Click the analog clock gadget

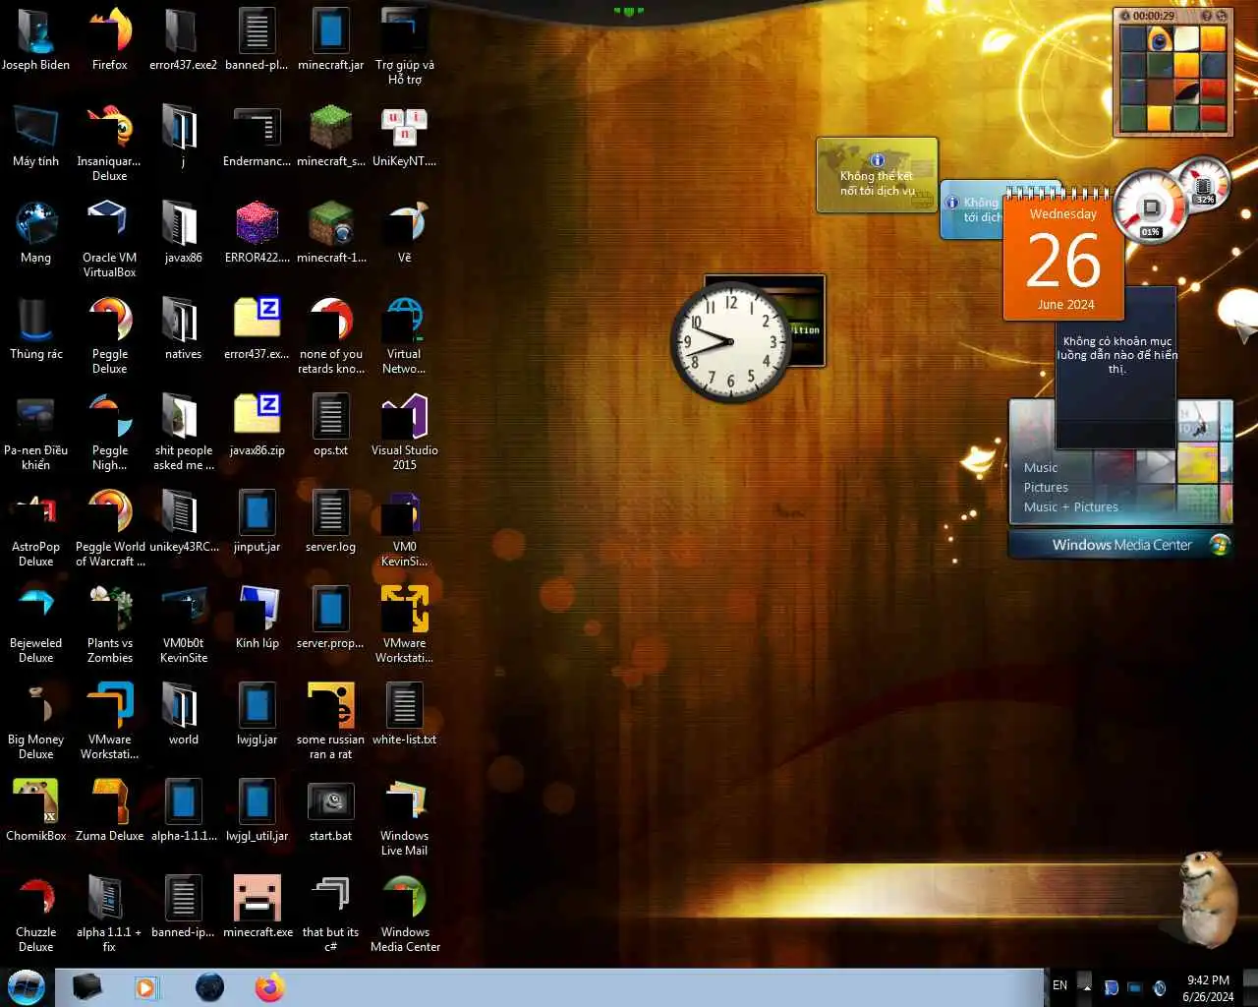click(x=729, y=341)
